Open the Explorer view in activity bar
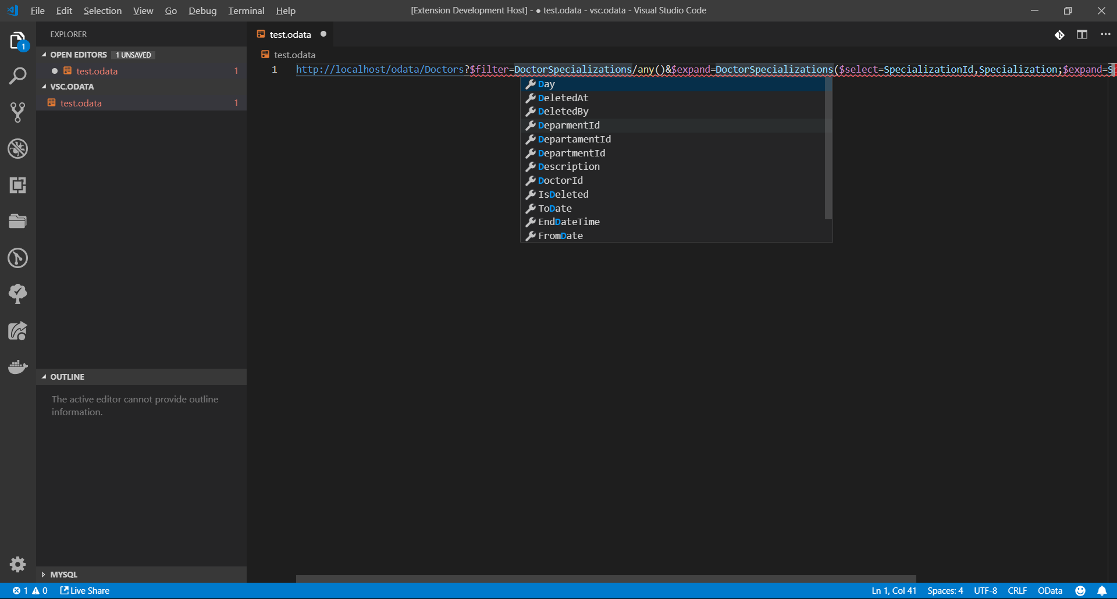This screenshot has width=1117, height=599. tap(17, 41)
